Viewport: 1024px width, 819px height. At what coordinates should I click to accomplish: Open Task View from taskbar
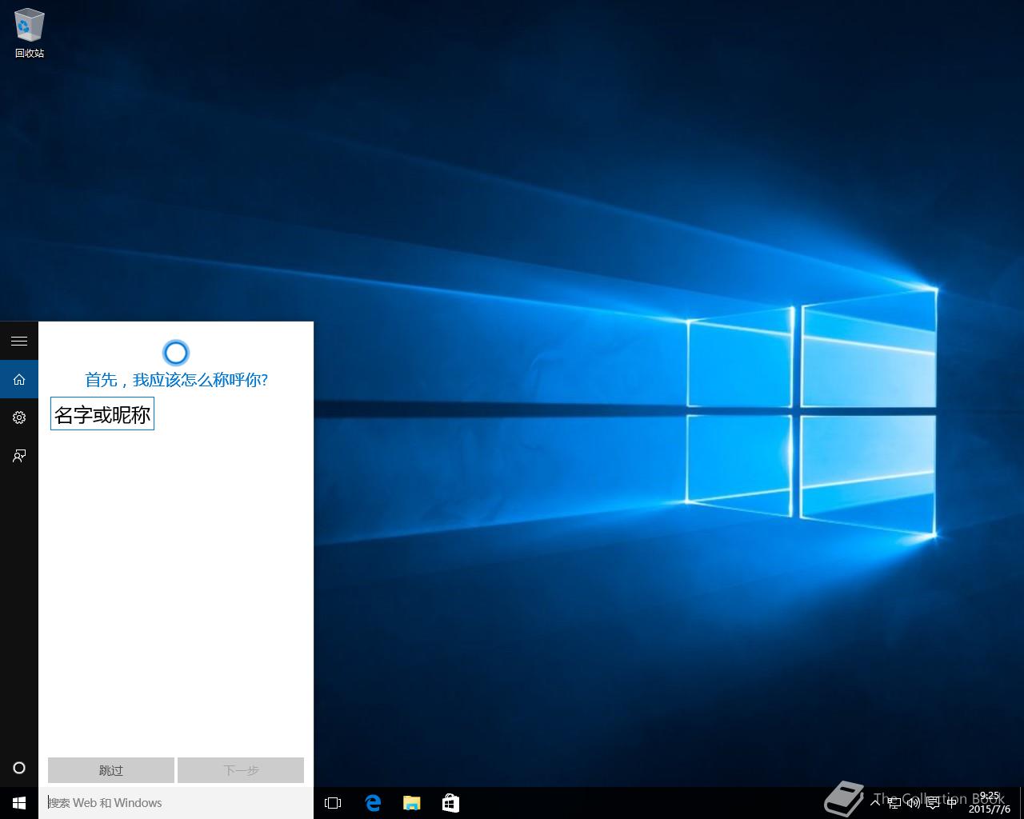point(333,803)
